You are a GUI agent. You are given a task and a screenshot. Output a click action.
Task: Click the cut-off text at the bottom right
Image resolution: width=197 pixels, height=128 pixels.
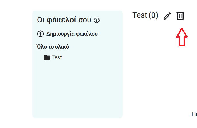(194, 114)
